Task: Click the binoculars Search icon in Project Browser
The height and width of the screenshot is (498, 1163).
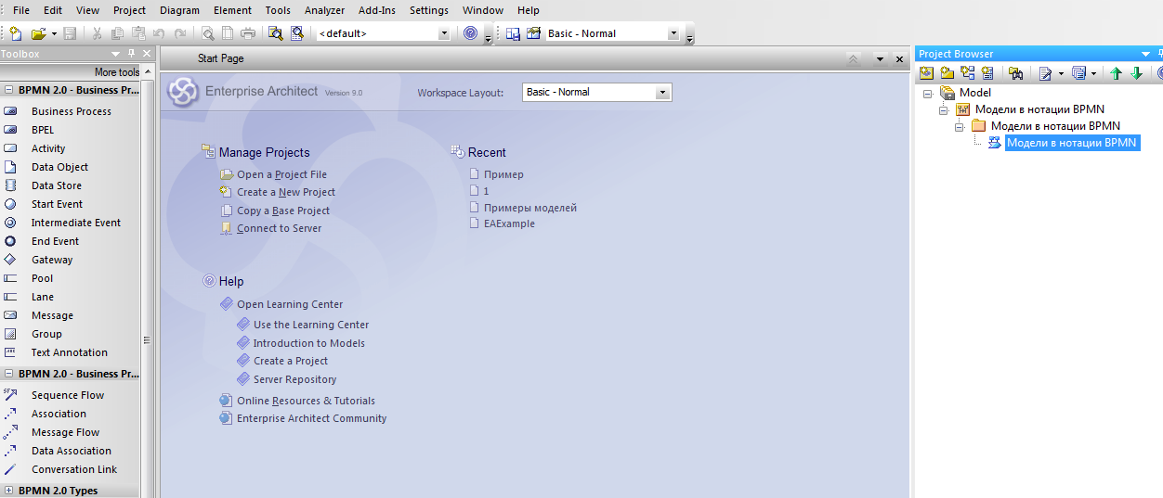Action: pyautogui.click(x=1015, y=73)
